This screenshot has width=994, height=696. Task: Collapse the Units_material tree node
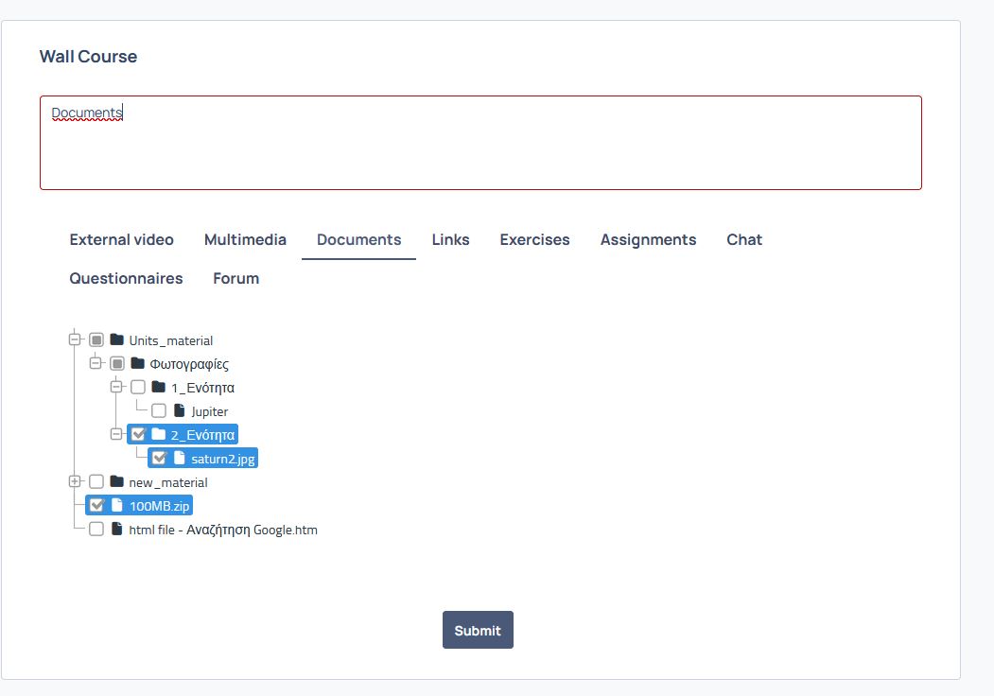(75, 339)
